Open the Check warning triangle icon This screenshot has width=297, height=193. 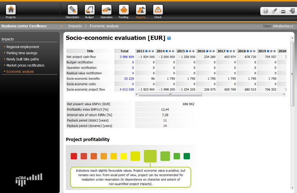[x=158, y=10]
